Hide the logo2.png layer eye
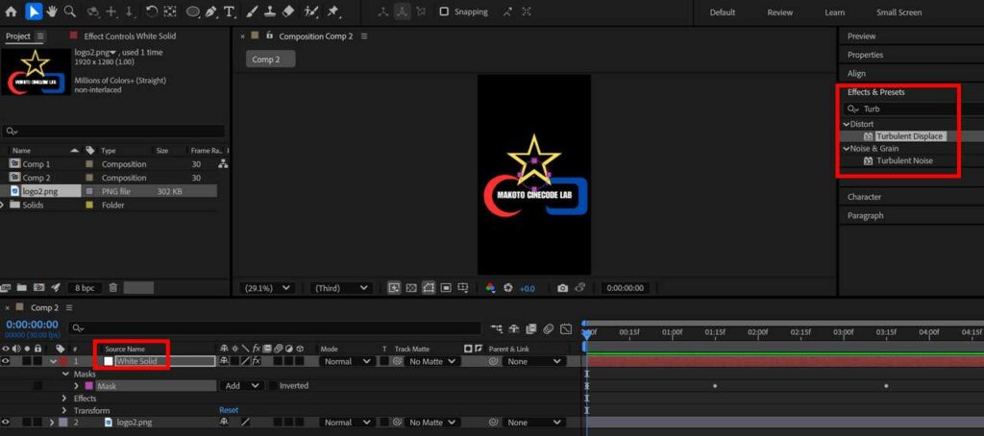This screenshot has height=436, width=984. [x=7, y=423]
